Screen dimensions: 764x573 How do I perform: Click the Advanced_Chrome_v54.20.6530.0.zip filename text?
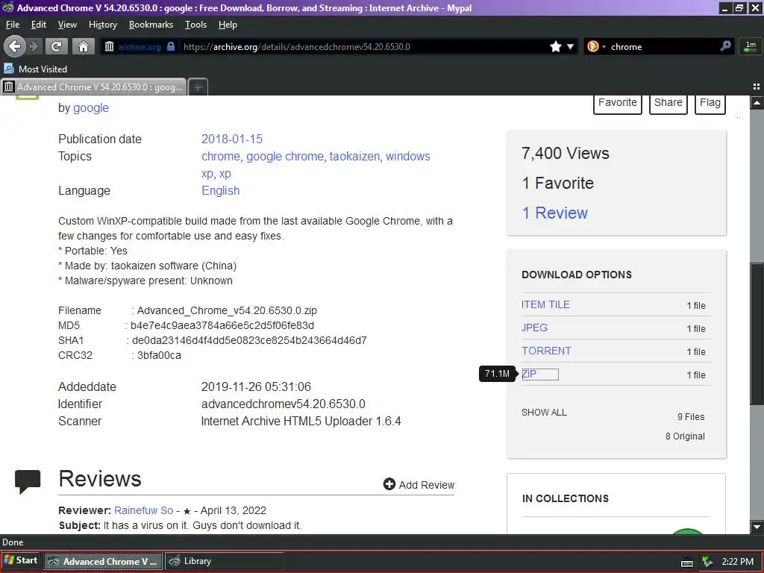point(227,311)
